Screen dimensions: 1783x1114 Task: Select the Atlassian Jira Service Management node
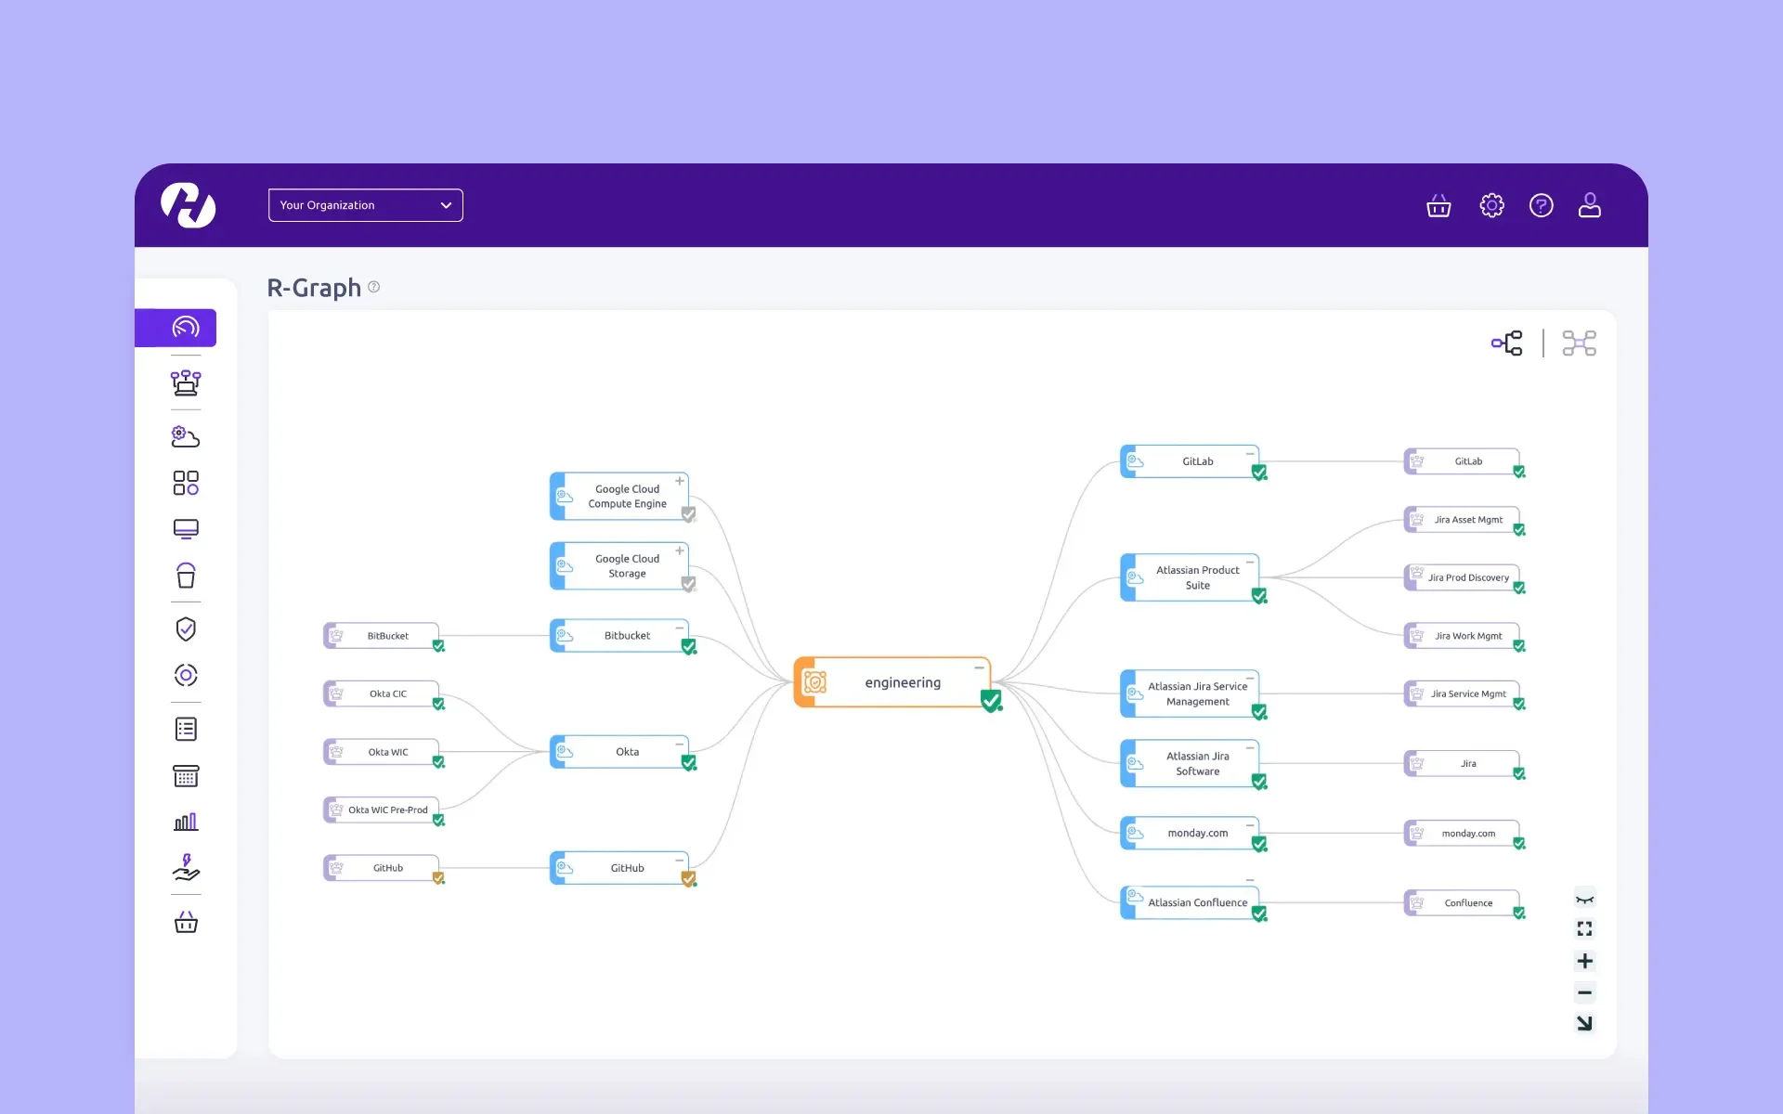click(x=1190, y=693)
